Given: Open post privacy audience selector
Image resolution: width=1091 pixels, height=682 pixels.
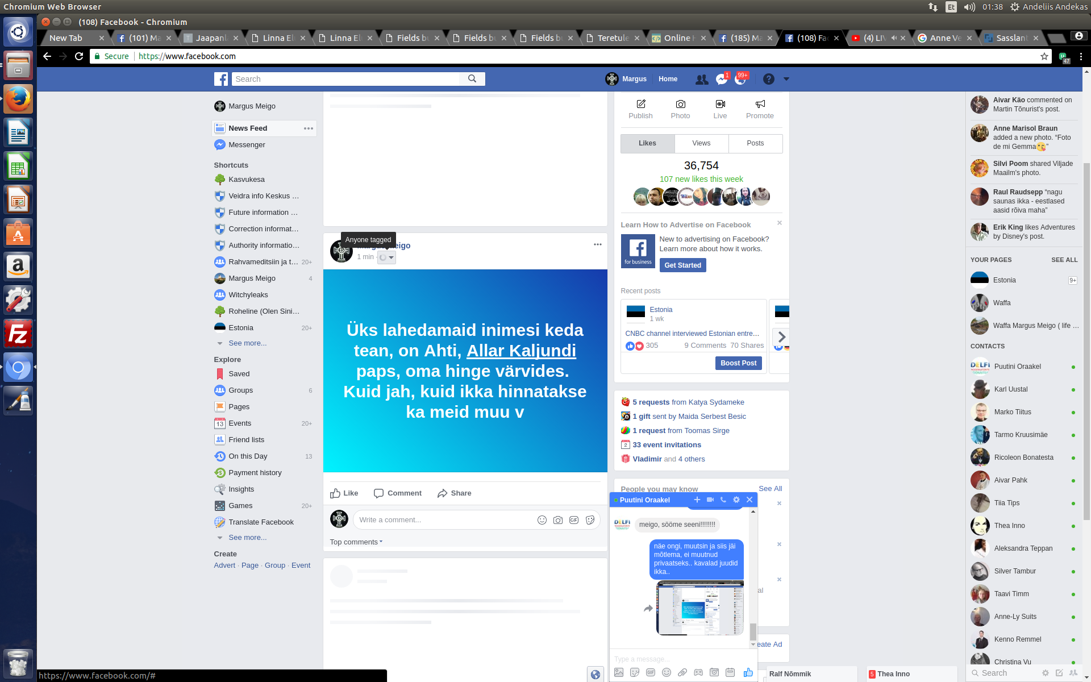Looking at the screenshot, I should pyautogui.click(x=386, y=257).
